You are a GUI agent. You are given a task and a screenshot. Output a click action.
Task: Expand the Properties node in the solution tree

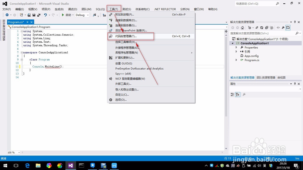pos(236,47)
